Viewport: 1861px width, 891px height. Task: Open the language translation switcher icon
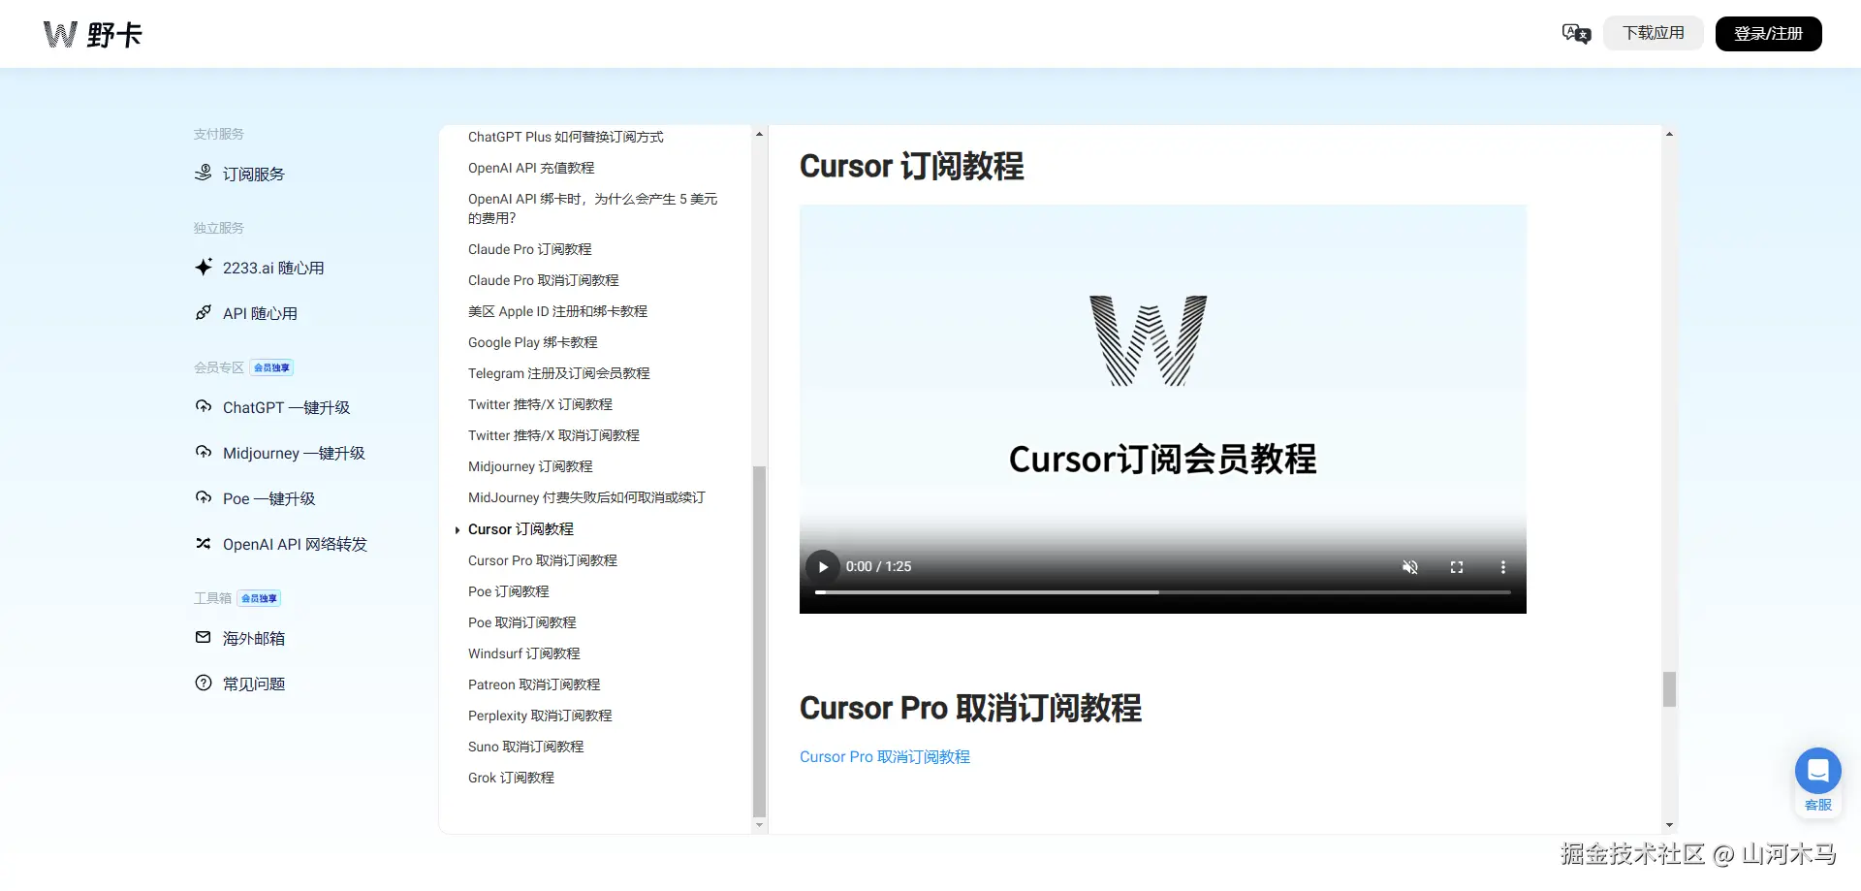(x=1576, y=34)
